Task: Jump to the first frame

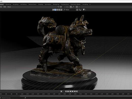Action: (x=66, y=91)
